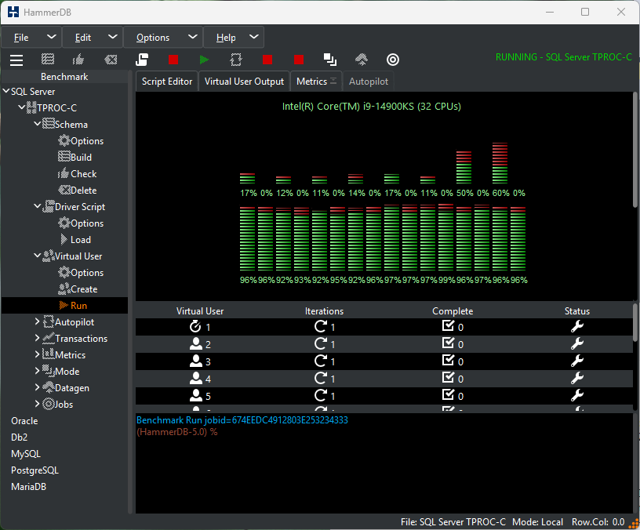This screenshot has width=640, height=530.
Task: Expand the Autopilot tree node
Action: 37,322
